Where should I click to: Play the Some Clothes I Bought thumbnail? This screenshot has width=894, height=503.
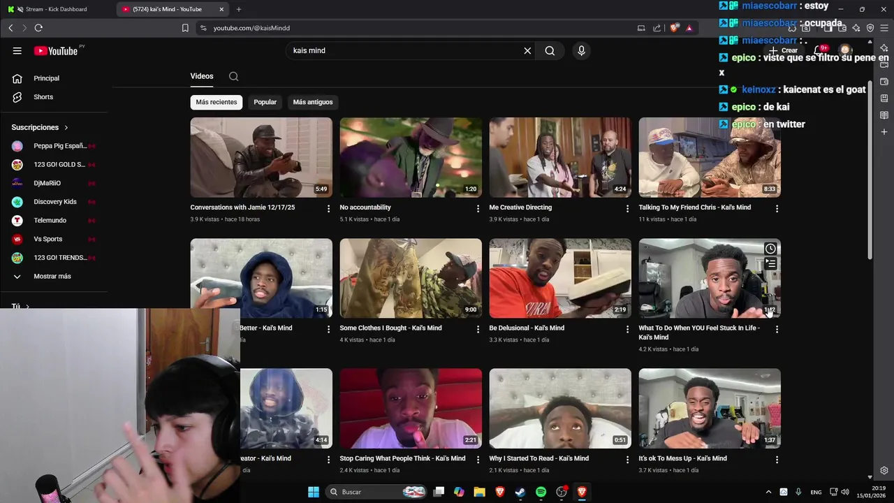coord(411,278)
